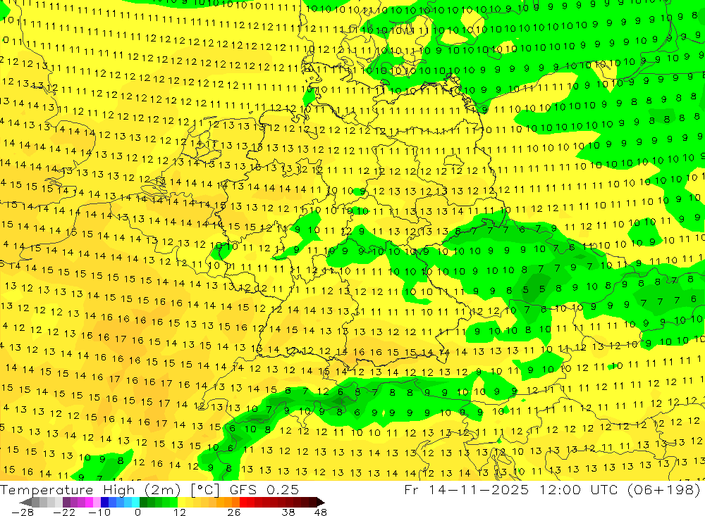The width and height of the screenshot is (705, 516).
Task: Click the dark blue segment of the temperature legend
Action: (104, 502)
